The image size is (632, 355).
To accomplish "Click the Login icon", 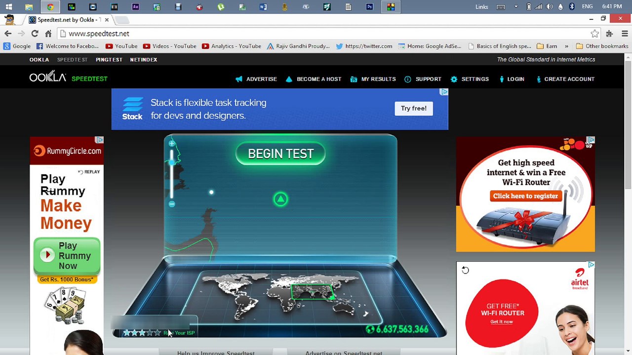I will point(502,79).
